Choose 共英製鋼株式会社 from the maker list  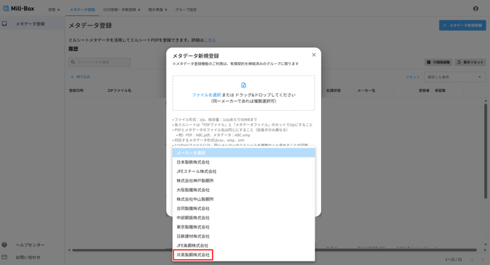pos(244,255)
